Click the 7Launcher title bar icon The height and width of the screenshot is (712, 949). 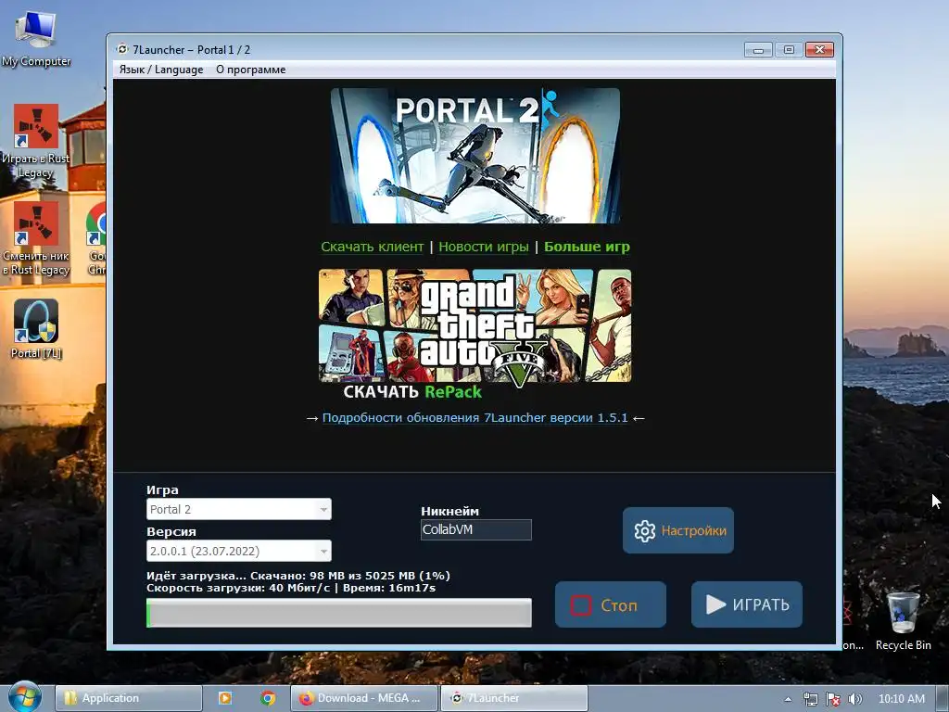122,49
